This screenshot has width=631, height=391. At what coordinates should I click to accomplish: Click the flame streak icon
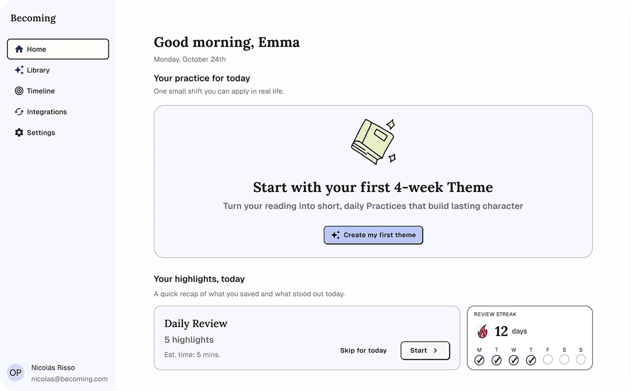[x=482, y=331]
